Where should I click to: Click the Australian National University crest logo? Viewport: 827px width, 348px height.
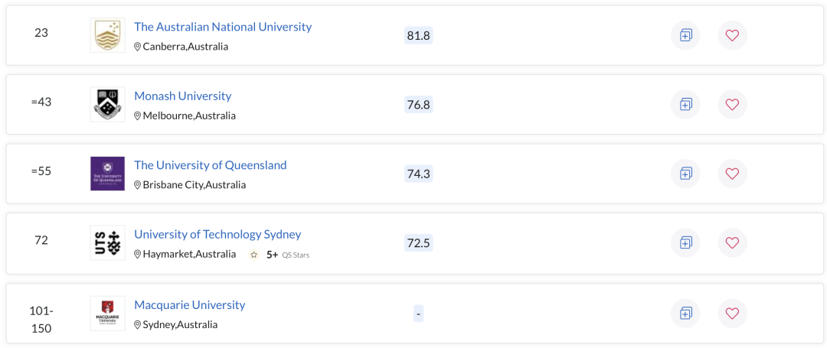(x=108, y=35)
